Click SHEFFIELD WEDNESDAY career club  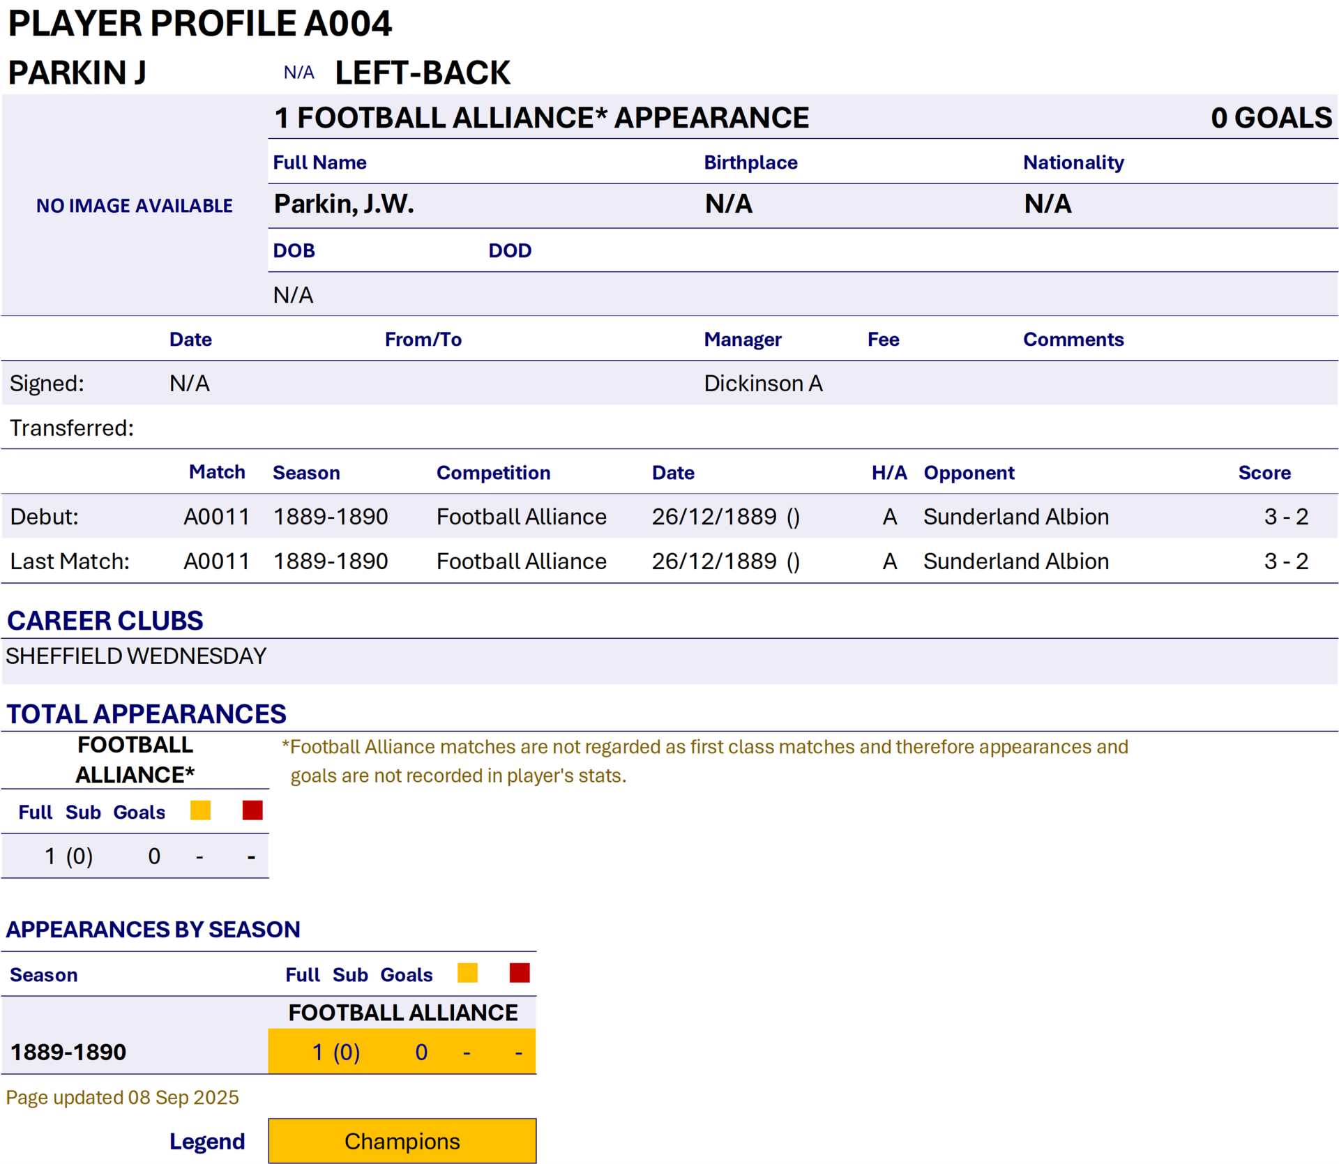(x=136, y=656)
